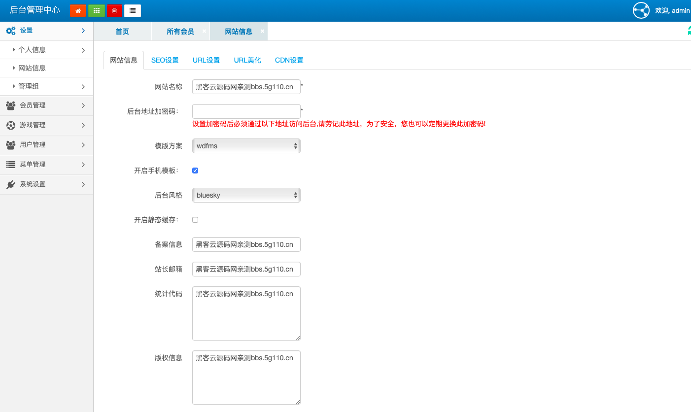Click the 后台地址加密码 input field
Screen dimensions: 691x412
pyautogui.click(x=246, y=111)
